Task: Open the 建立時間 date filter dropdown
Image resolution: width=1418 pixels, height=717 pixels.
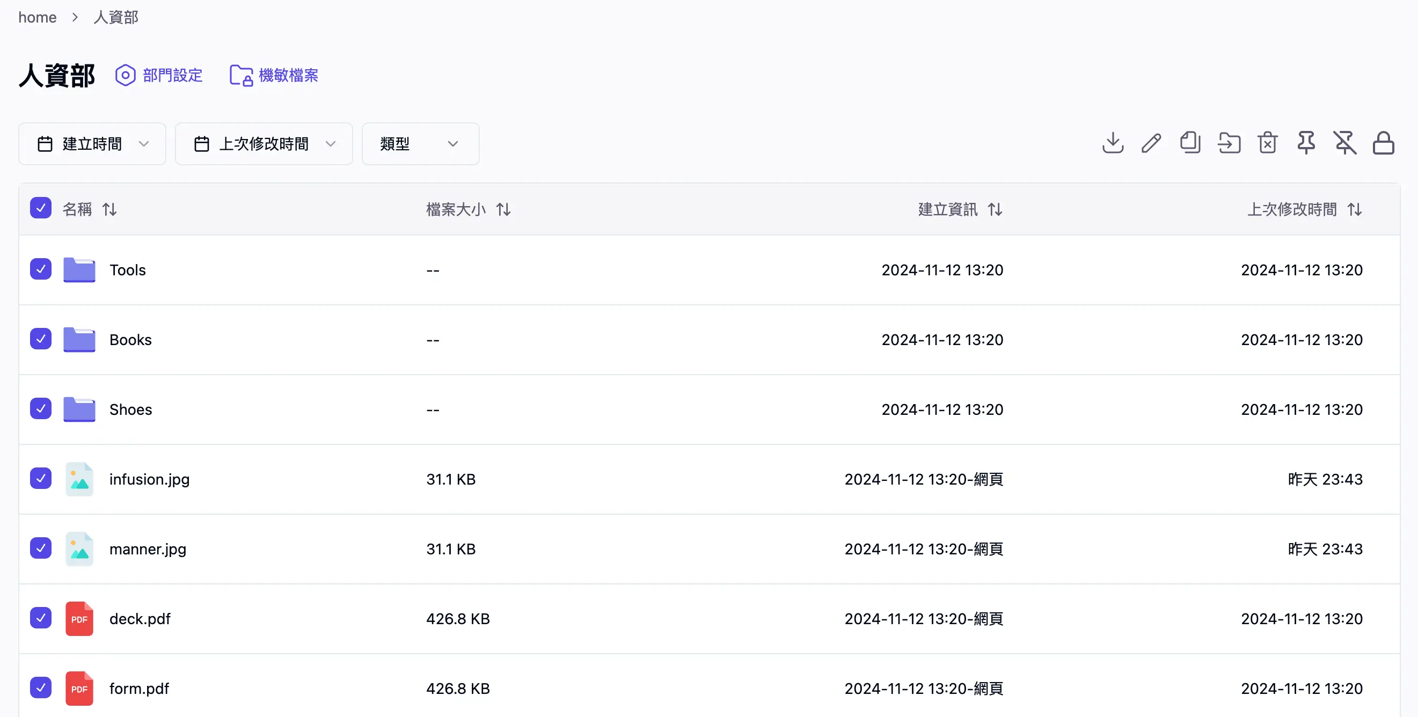Action: [91, 144]
